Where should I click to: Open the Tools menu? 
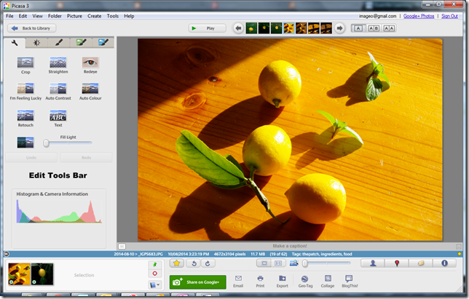click(x=113, y=15)
